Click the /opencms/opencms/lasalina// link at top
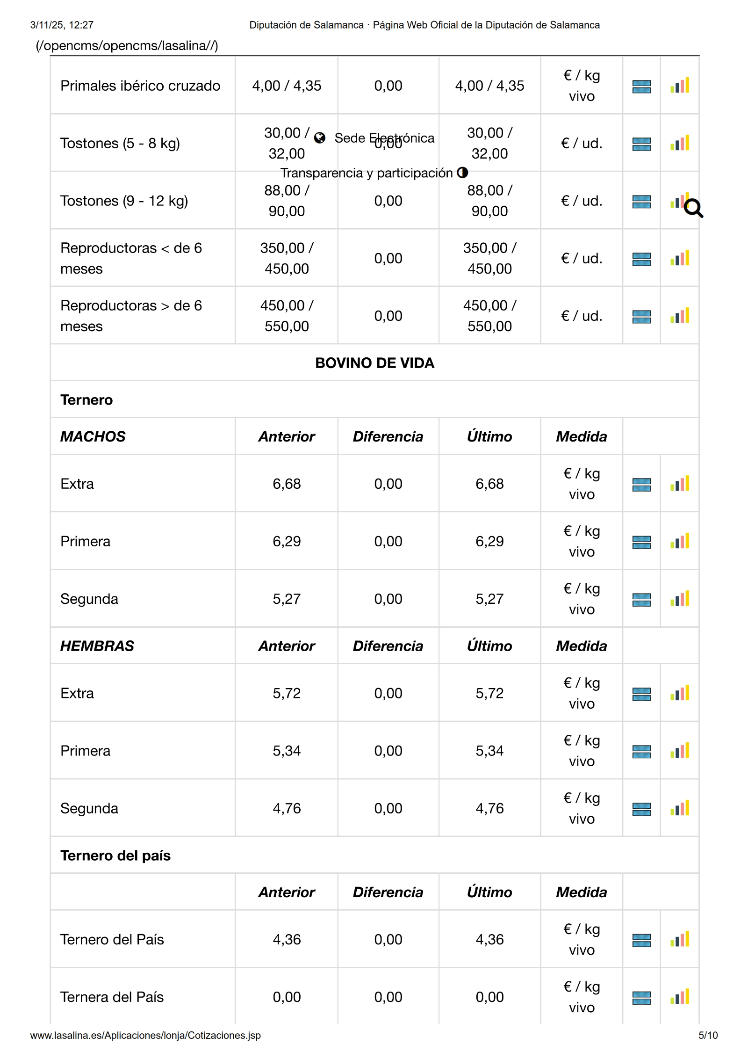The width and height of the screenshot is (748, 1059). pos(127,46)
